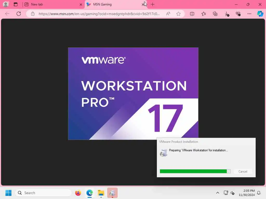View site information lock icon

tap(33, 14)
